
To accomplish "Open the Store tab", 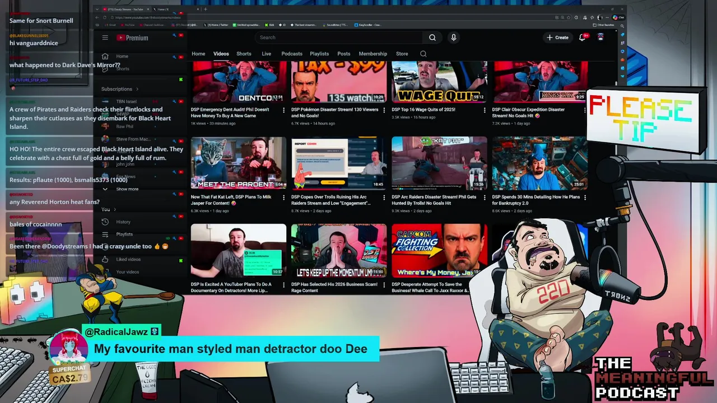I will click(x=402, y=54).
